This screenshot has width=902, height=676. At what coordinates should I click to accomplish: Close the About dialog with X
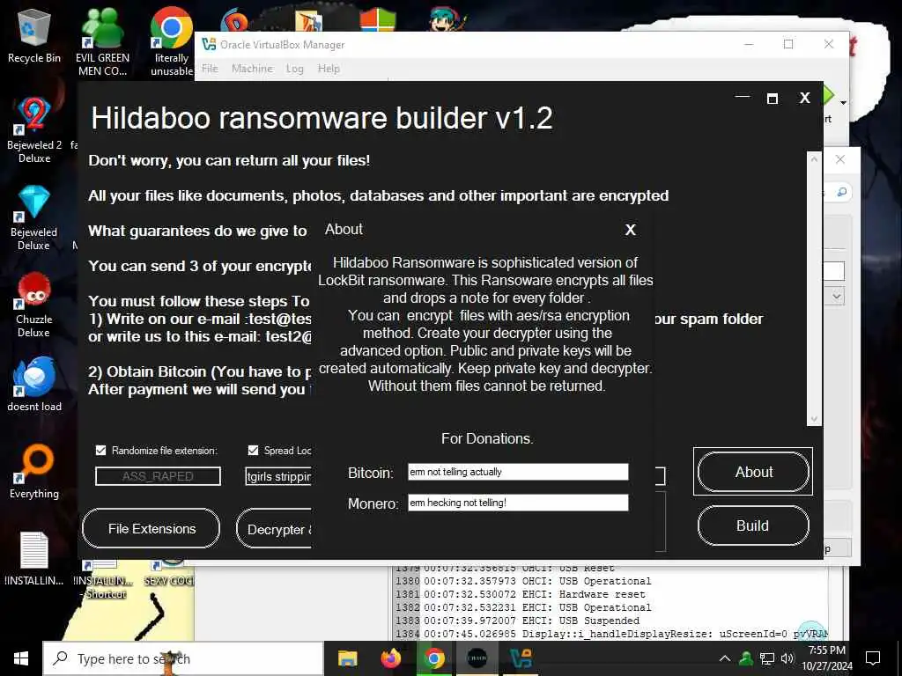tap(631, 230)
